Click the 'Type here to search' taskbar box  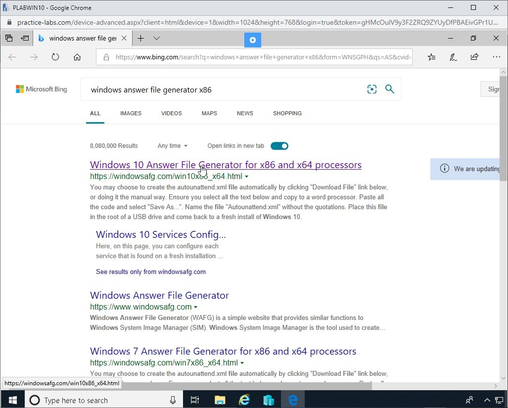[x=104, y=400]
